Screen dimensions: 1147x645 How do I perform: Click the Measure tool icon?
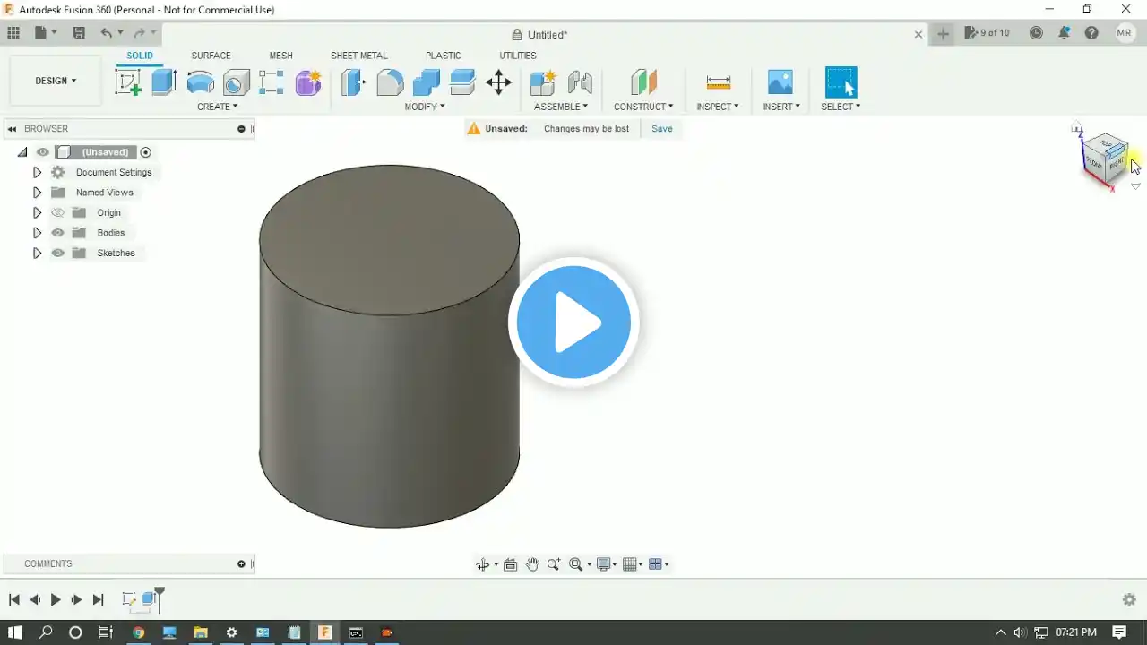[718, 82]
